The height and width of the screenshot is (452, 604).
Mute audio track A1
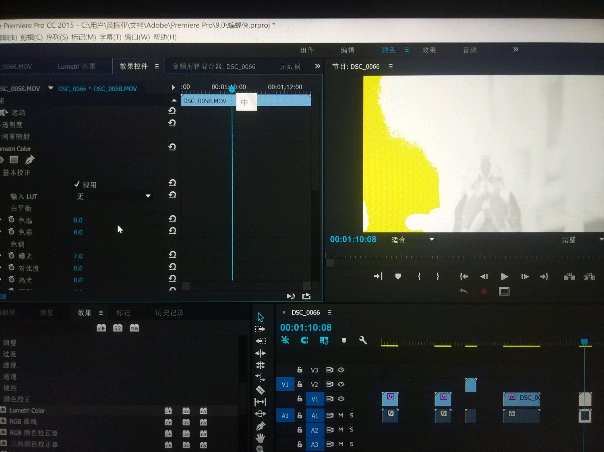click(341, 415)
